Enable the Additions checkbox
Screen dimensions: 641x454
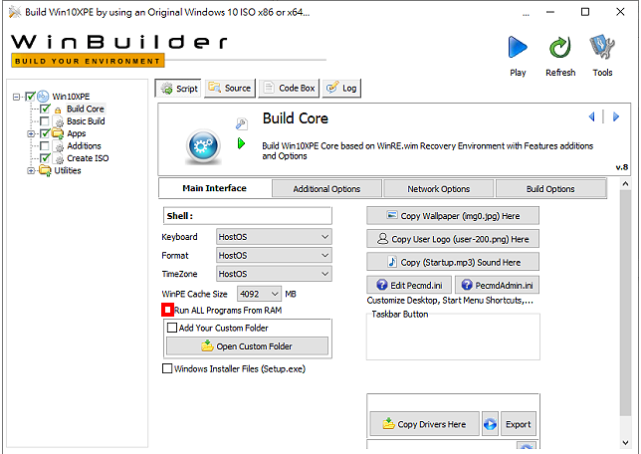(x=45, y=145)
